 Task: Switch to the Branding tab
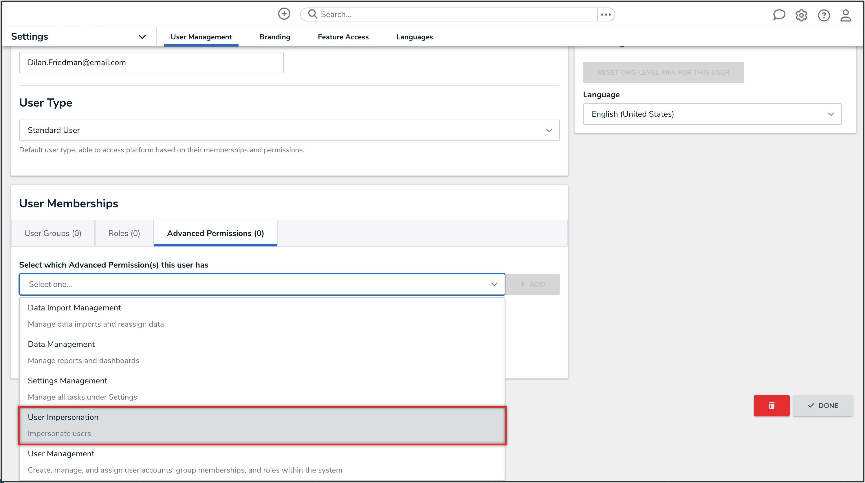(275, 37)
